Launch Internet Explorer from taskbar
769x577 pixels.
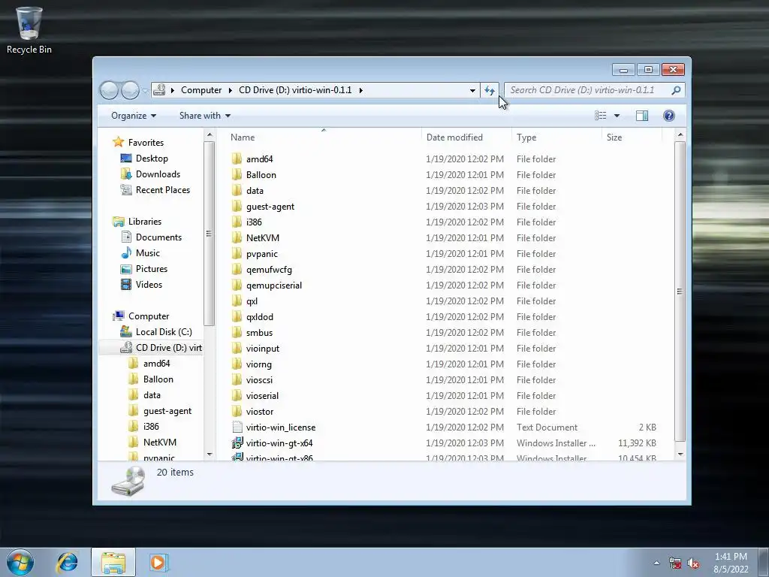point(67,562)
